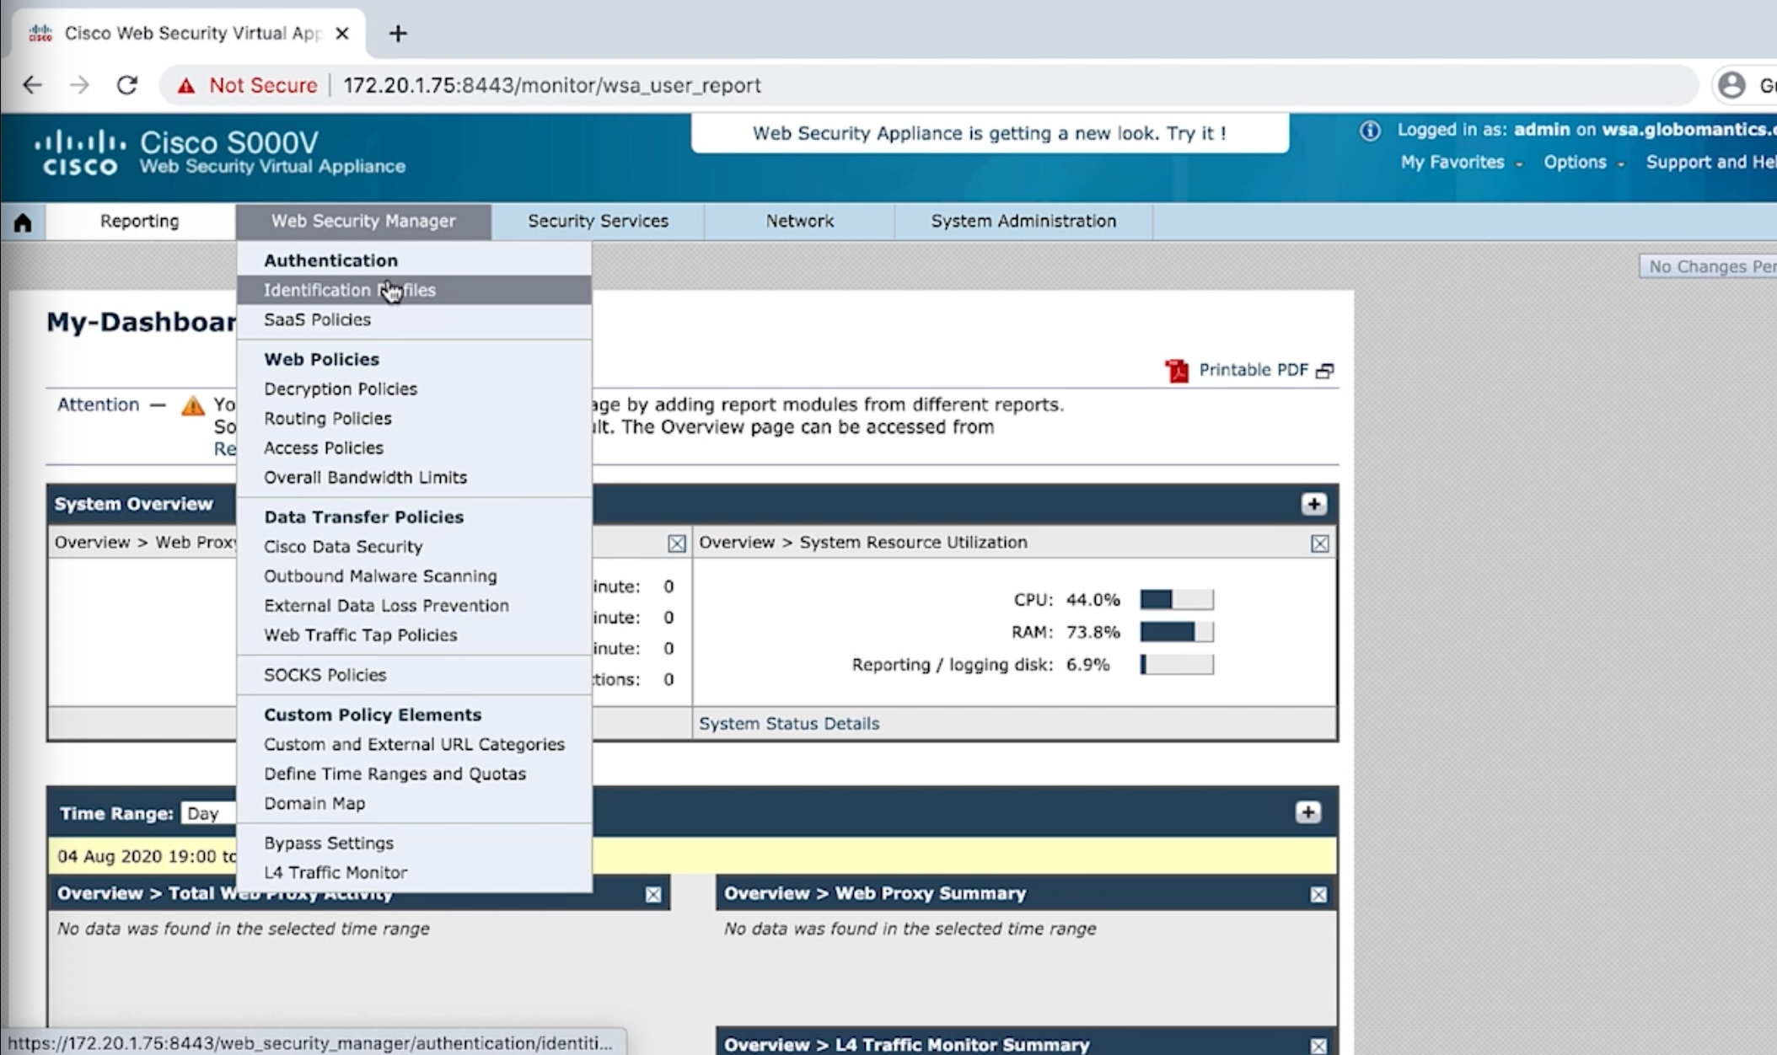Close the L4 Traffic Monitor Summary module
This screenshot has height=1055, width=1777.
tap(1319, 1046)
